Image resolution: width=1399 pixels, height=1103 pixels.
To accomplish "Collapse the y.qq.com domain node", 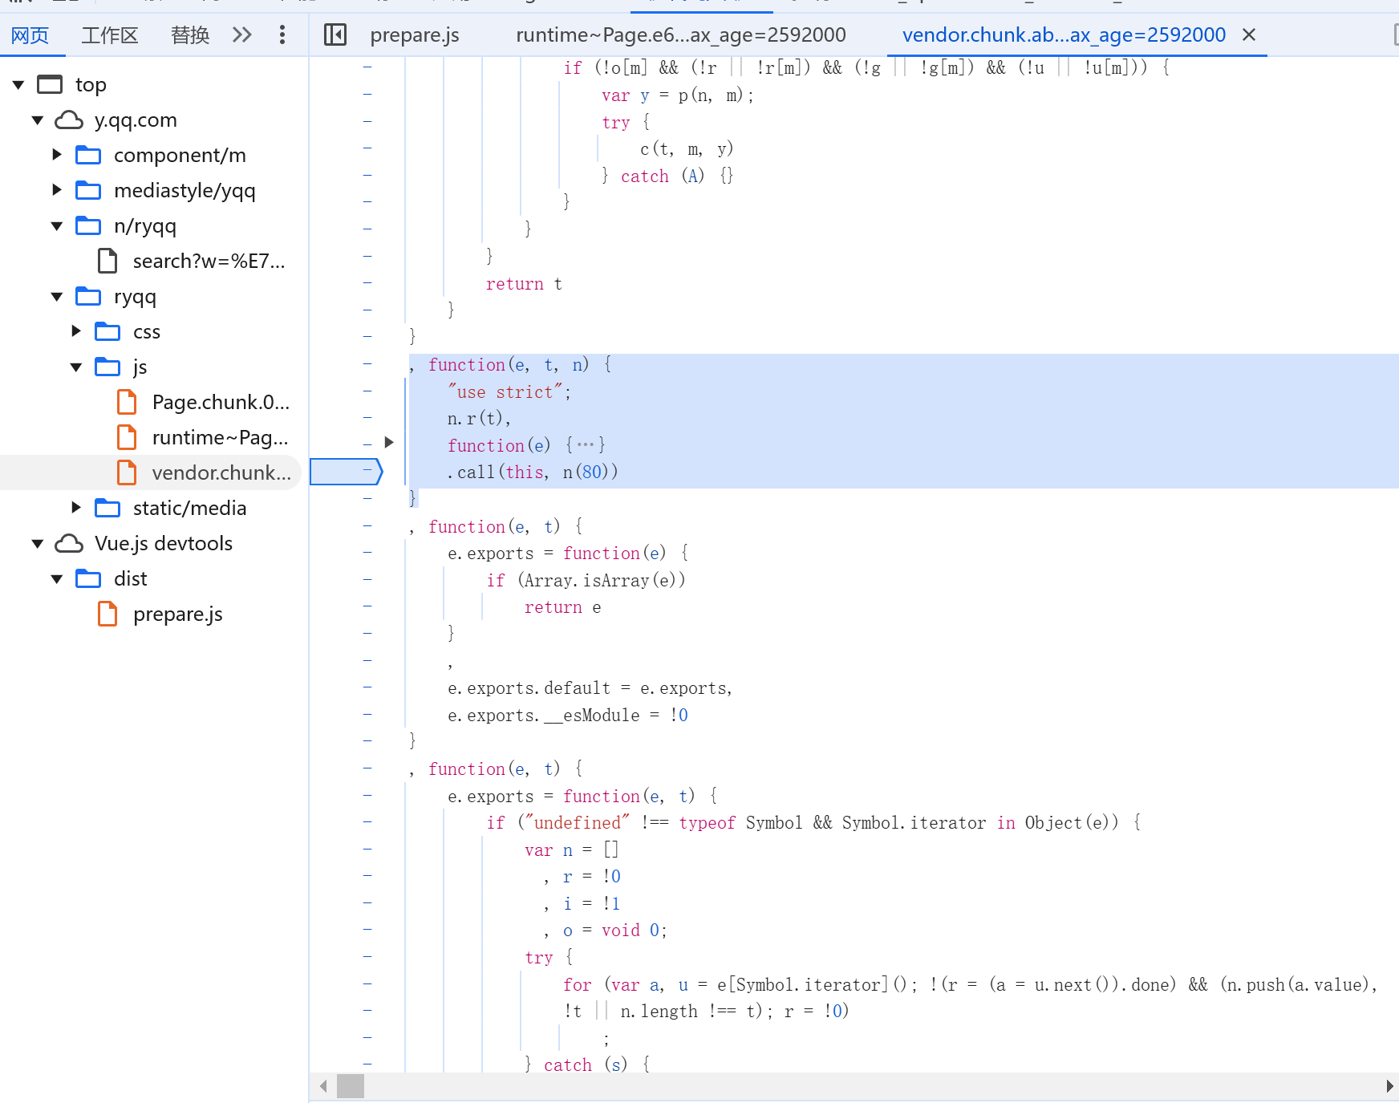I will (38, 120).
